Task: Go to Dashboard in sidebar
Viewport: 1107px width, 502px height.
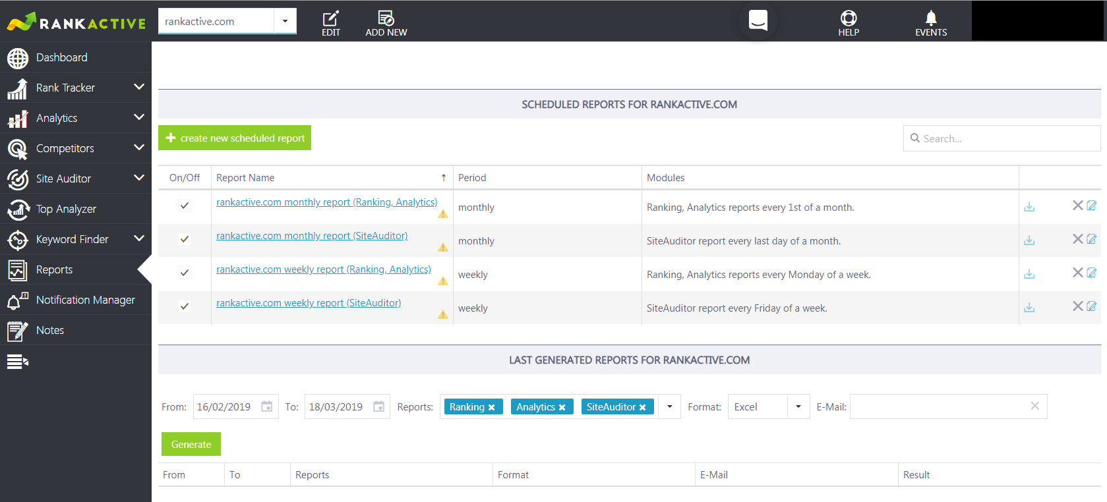Action: [x=76, y=57]
